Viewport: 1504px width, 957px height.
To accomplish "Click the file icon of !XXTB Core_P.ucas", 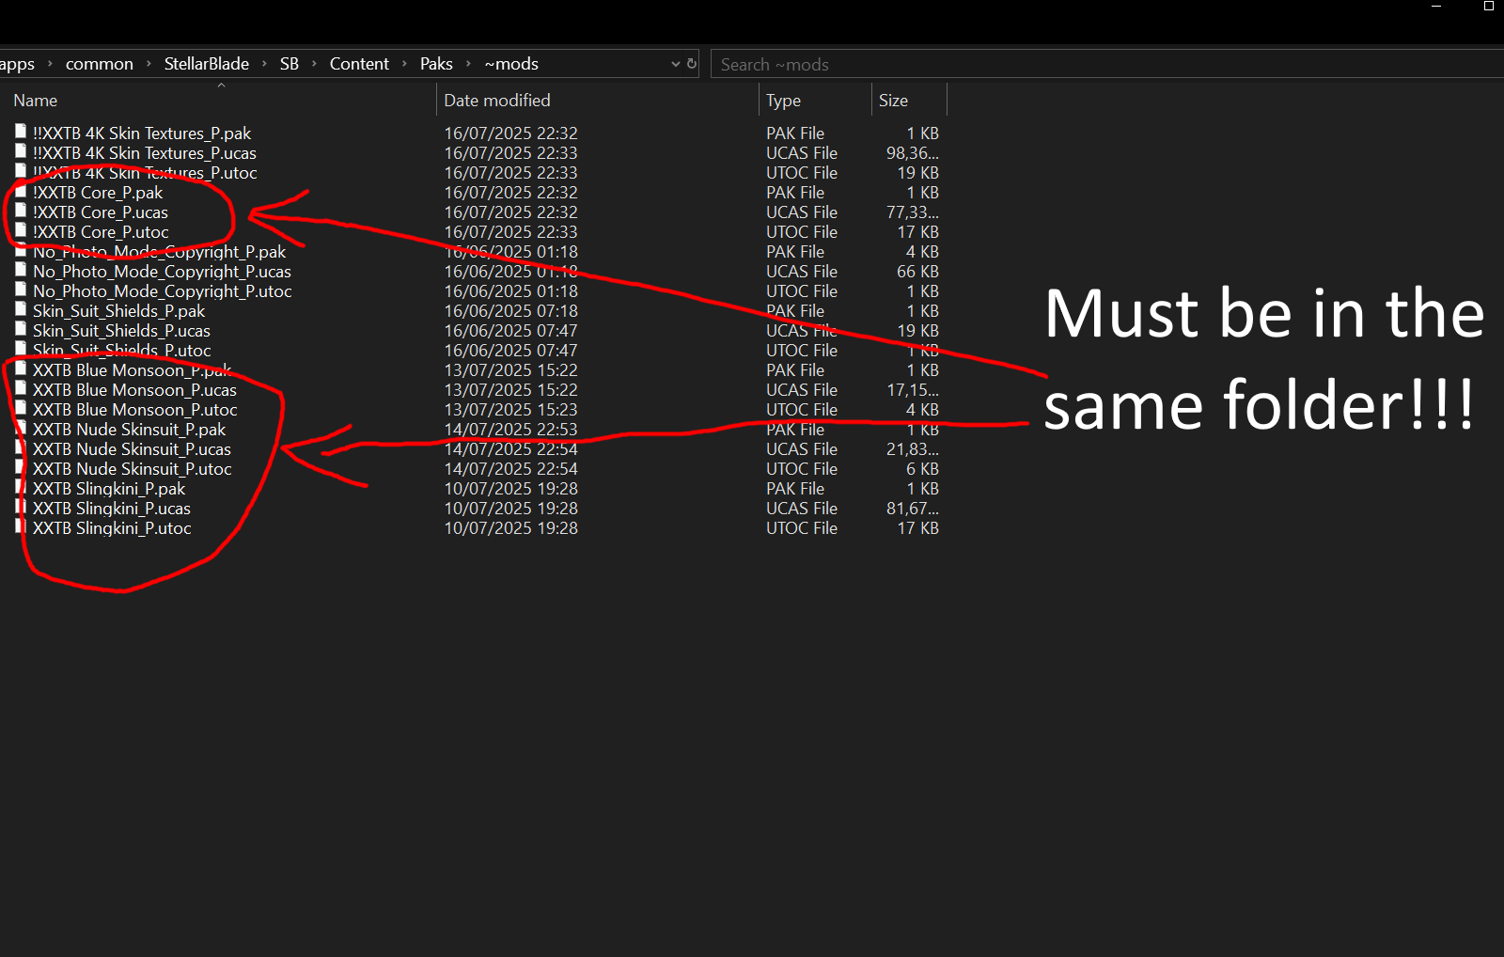I will (21, 211).
